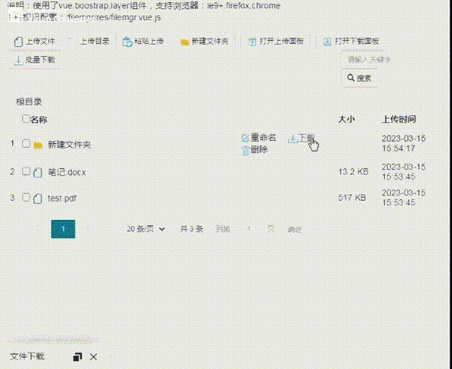Click the 共 3 条 total count text
The width and height of the screenshot is (452, 369).
(191, 229)
